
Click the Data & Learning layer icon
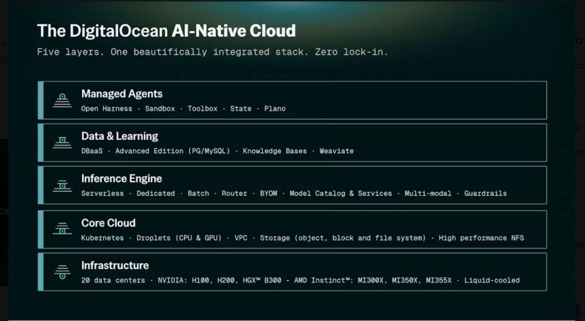click(62, 142)
